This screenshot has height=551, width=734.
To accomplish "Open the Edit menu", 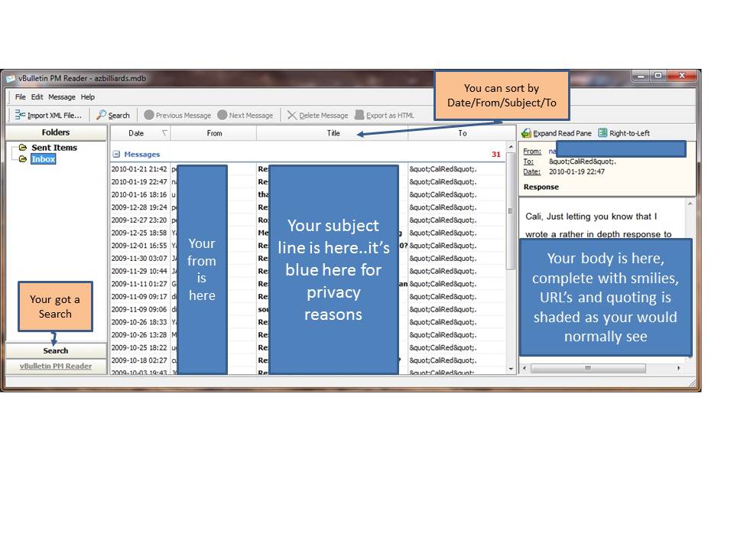I will pyautogui.click(x=37, y=97).
